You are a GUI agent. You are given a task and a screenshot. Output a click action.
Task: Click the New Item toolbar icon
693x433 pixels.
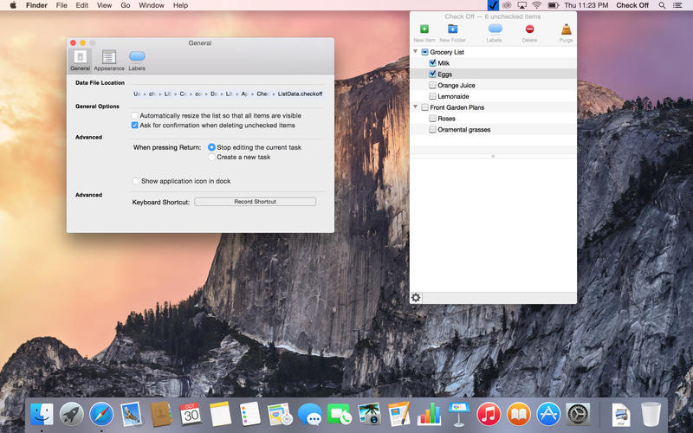(424, 29)
